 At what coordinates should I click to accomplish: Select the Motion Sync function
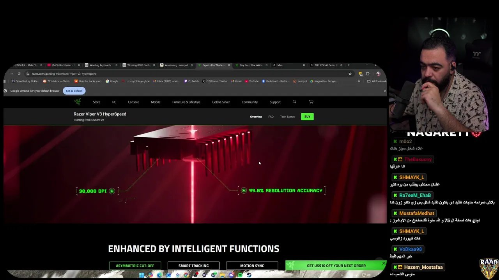point(252,266)
